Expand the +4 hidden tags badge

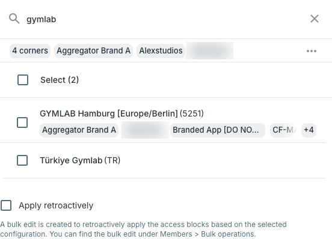click(x=309, y=130)
